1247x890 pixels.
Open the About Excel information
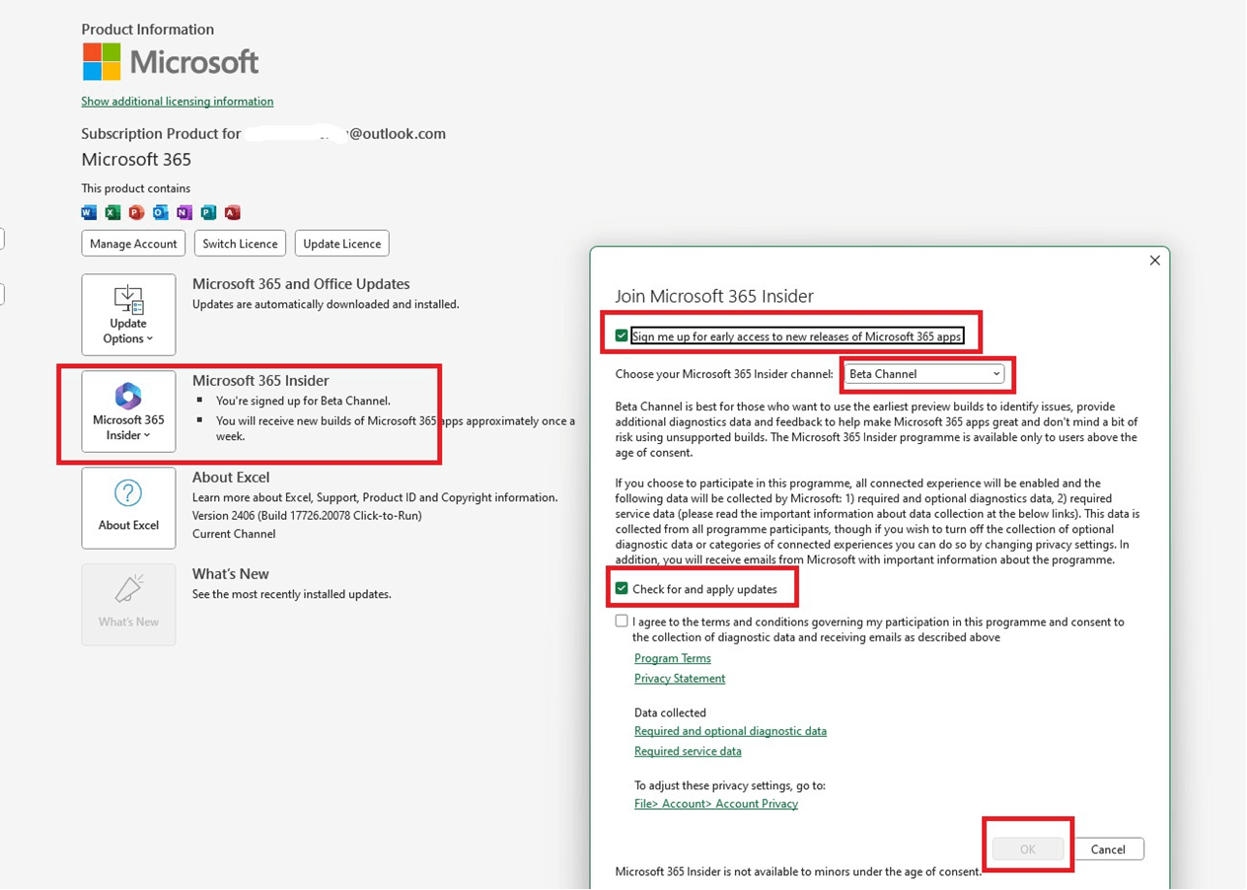128,508
